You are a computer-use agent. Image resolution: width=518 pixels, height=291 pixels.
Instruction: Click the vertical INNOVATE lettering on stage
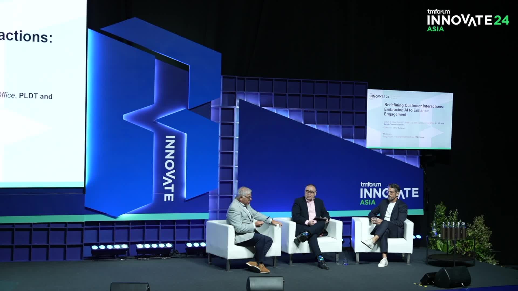169,168
